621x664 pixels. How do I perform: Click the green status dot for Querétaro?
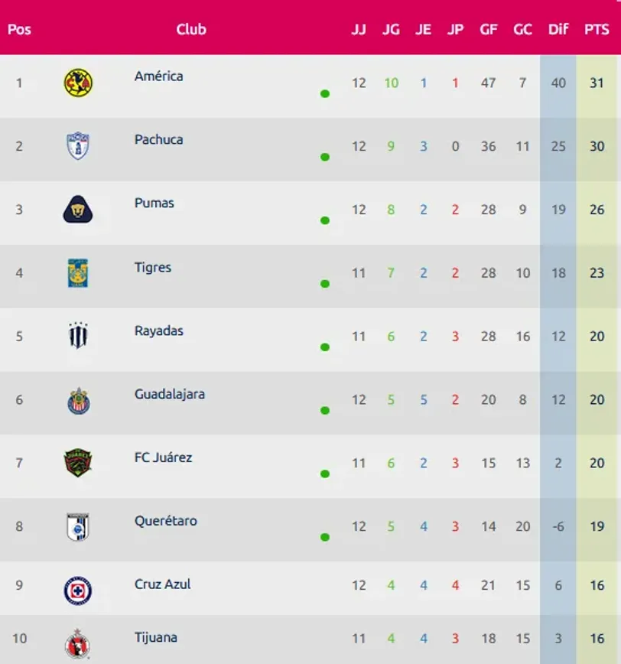(x=325, y=537)
